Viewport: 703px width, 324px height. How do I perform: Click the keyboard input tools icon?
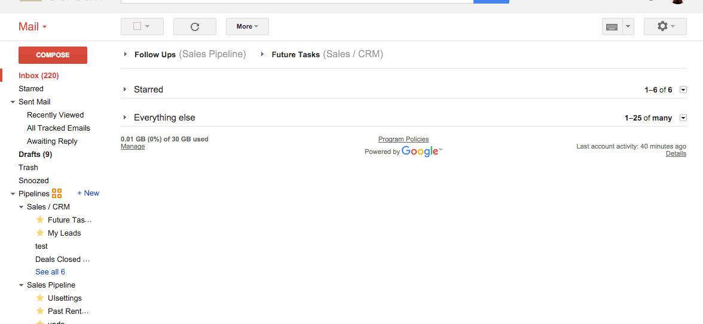tap(612, 27)
